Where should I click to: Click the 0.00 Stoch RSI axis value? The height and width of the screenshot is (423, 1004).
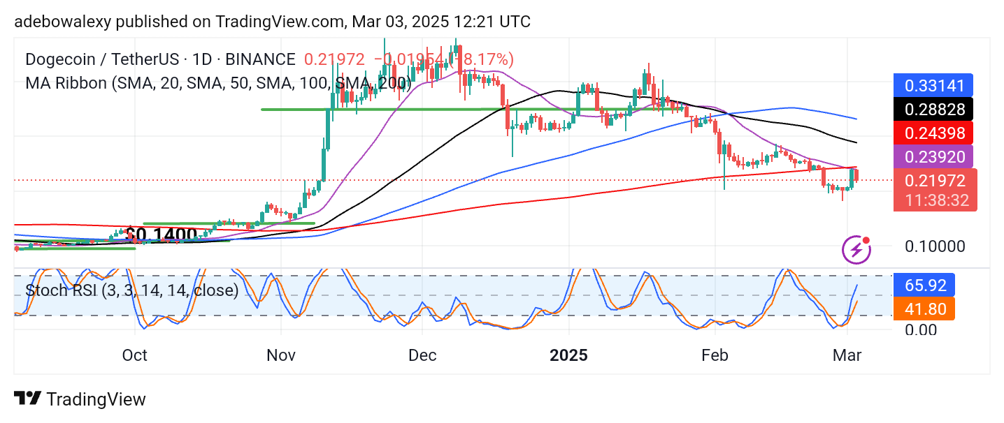[921, 329]
